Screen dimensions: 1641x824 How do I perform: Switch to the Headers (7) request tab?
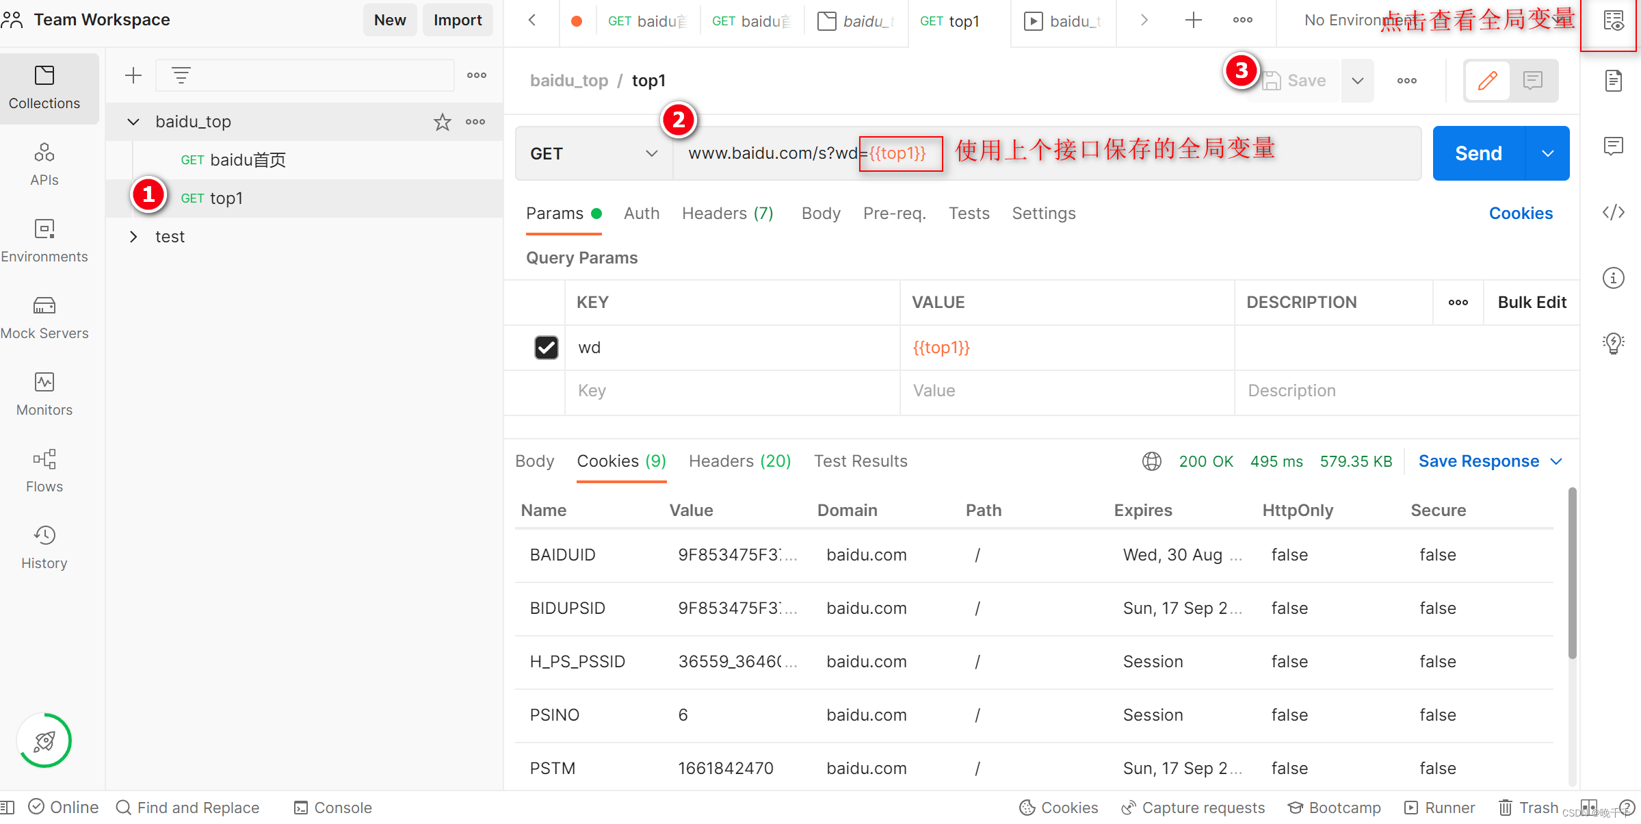(728, 214)
